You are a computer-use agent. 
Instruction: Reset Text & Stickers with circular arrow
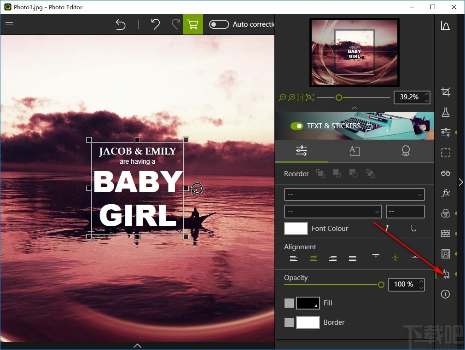(370, 126)
